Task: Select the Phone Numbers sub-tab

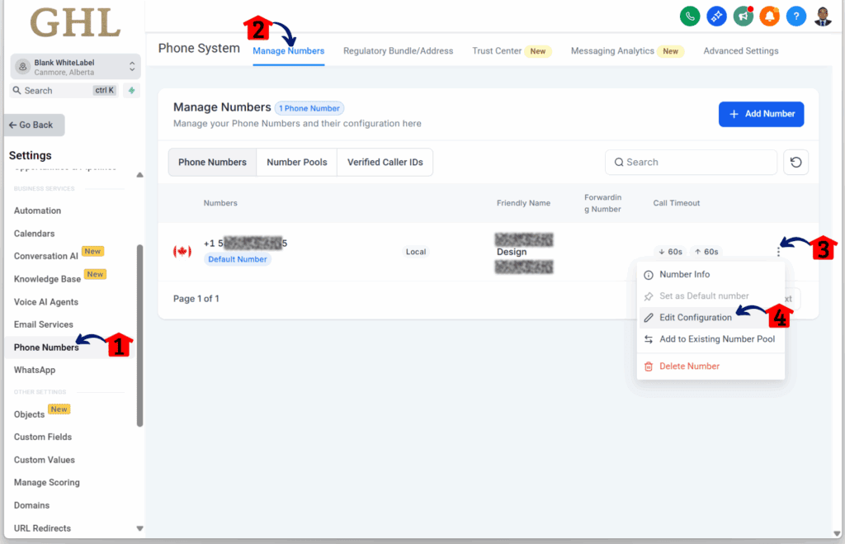Action: (212, 163)
